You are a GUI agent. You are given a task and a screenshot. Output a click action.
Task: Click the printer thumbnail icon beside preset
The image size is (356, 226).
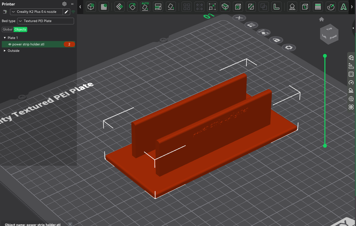pos(5,12)
